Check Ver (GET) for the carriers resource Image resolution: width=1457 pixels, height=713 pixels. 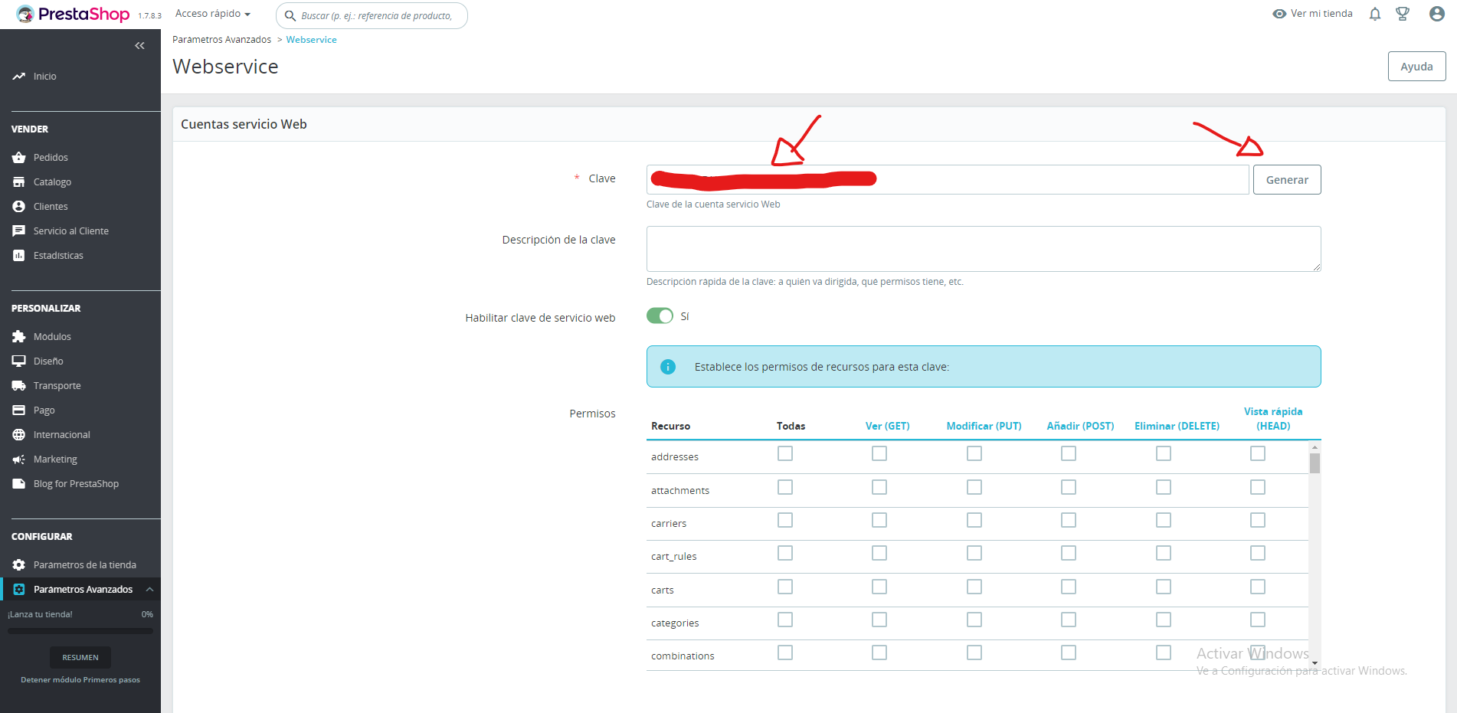pyautogui.click(x=879, y=521)
